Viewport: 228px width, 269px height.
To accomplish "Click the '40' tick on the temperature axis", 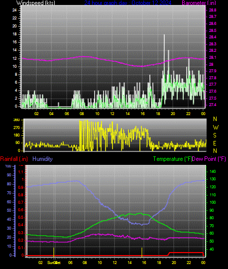I will tap(212, 249).
